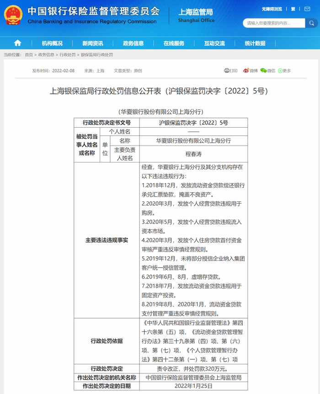The width and height of the screenshot is (320, 394).
Task: Open the 互动交流 menu
Action: click(214, 43)
